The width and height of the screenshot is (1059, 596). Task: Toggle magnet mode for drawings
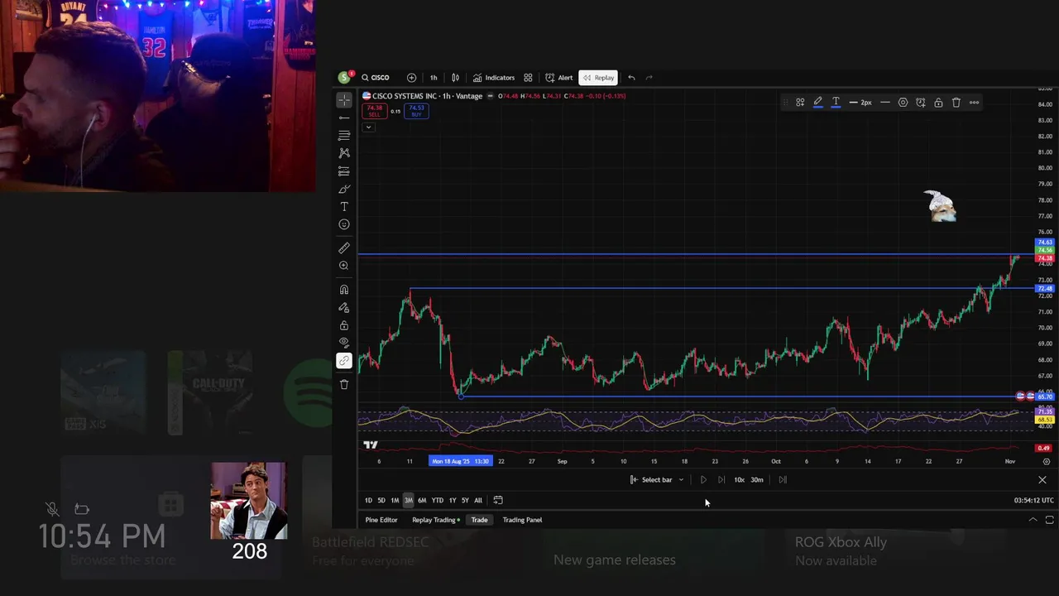point(344,290)
